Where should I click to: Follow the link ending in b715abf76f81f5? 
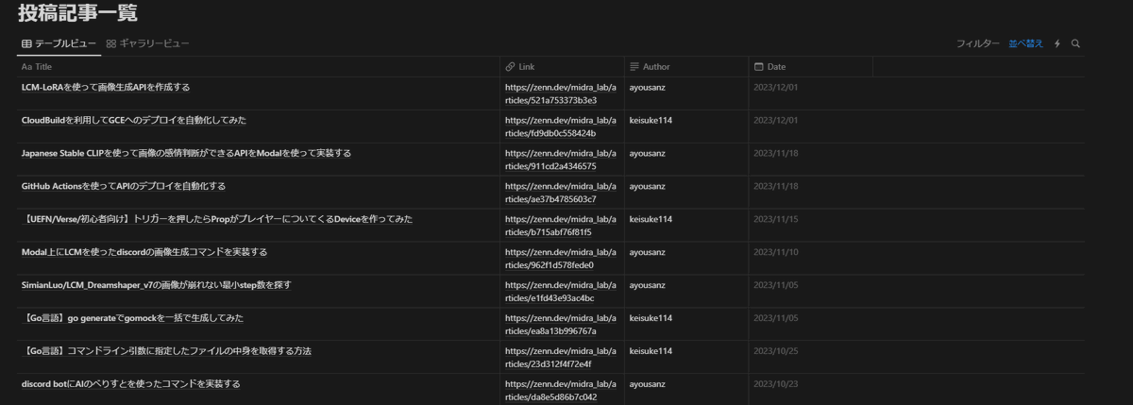[562, 226]
